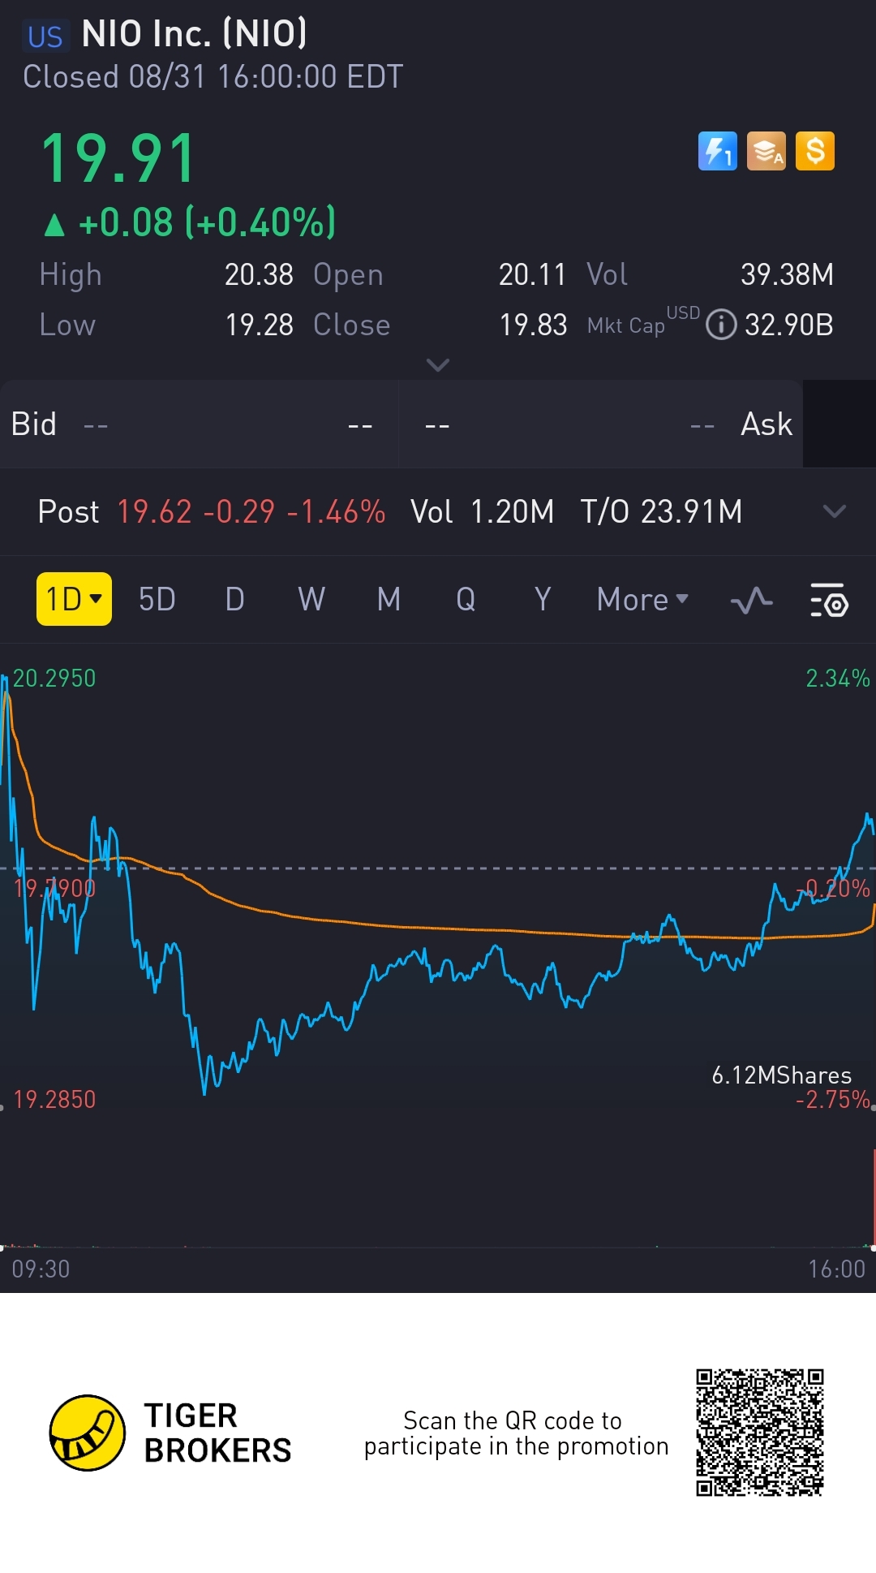Tap the Ask price area
876x1573 pixels.
click(x=600, y=424)
